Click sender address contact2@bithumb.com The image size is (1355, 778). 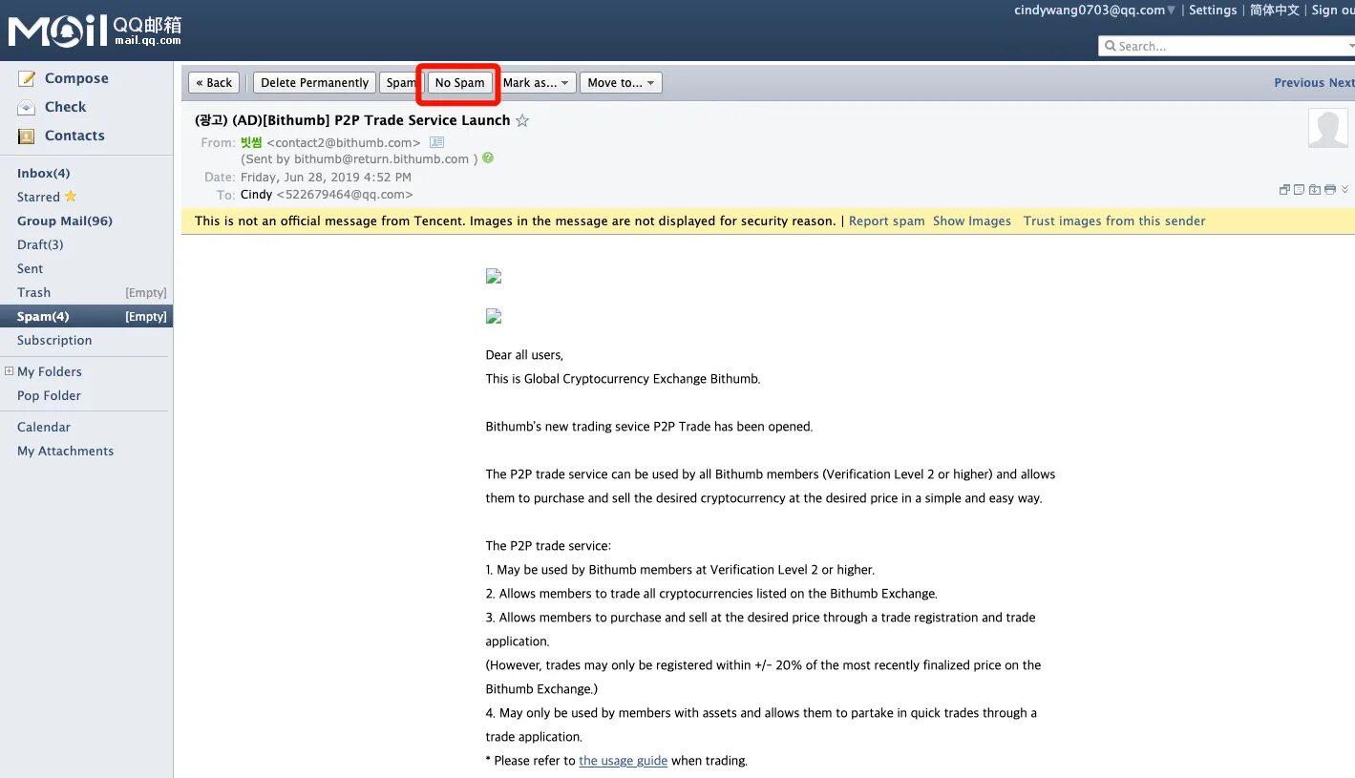click(x=344, y=142)
